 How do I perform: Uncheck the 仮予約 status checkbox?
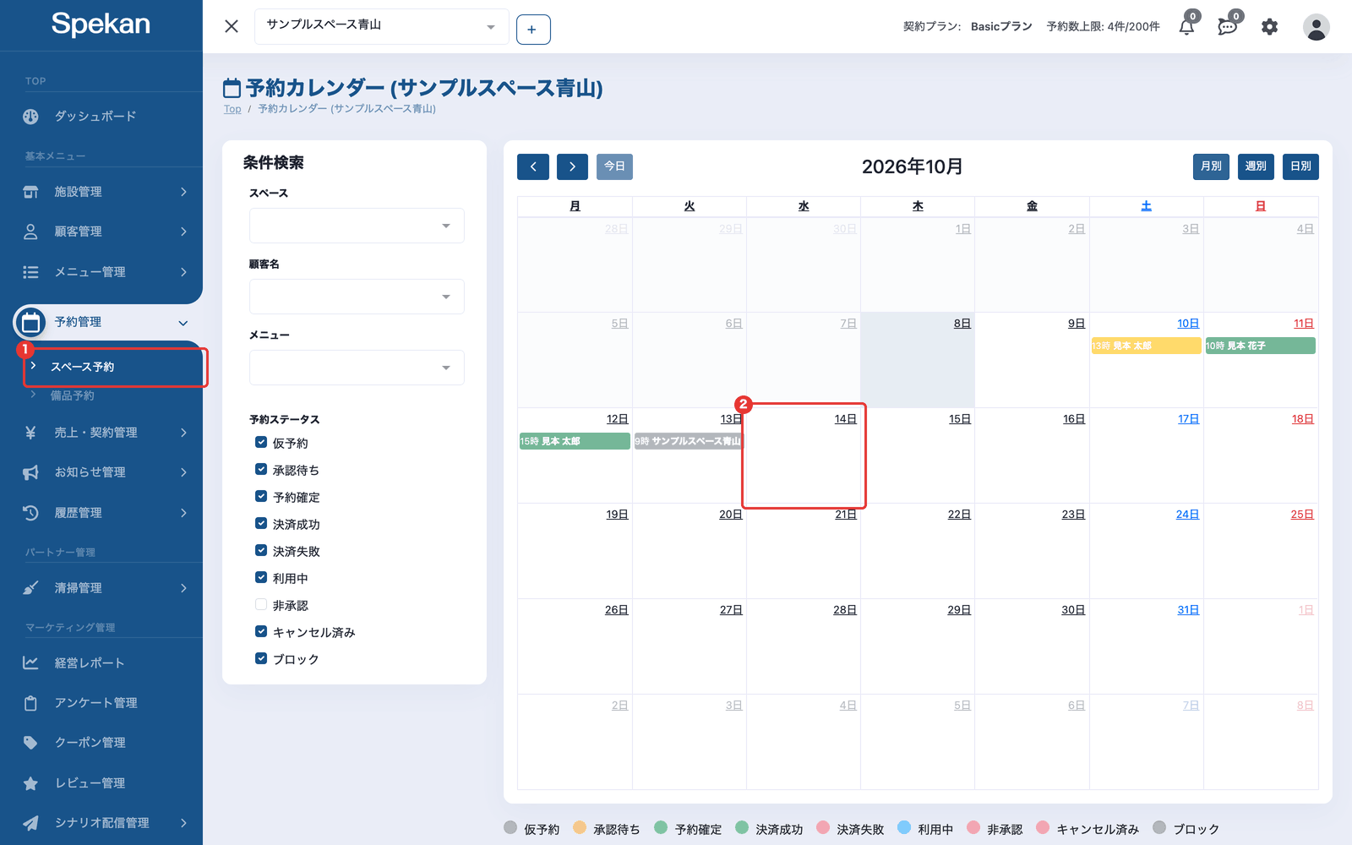pyautogui.click(x=261, y=442)
